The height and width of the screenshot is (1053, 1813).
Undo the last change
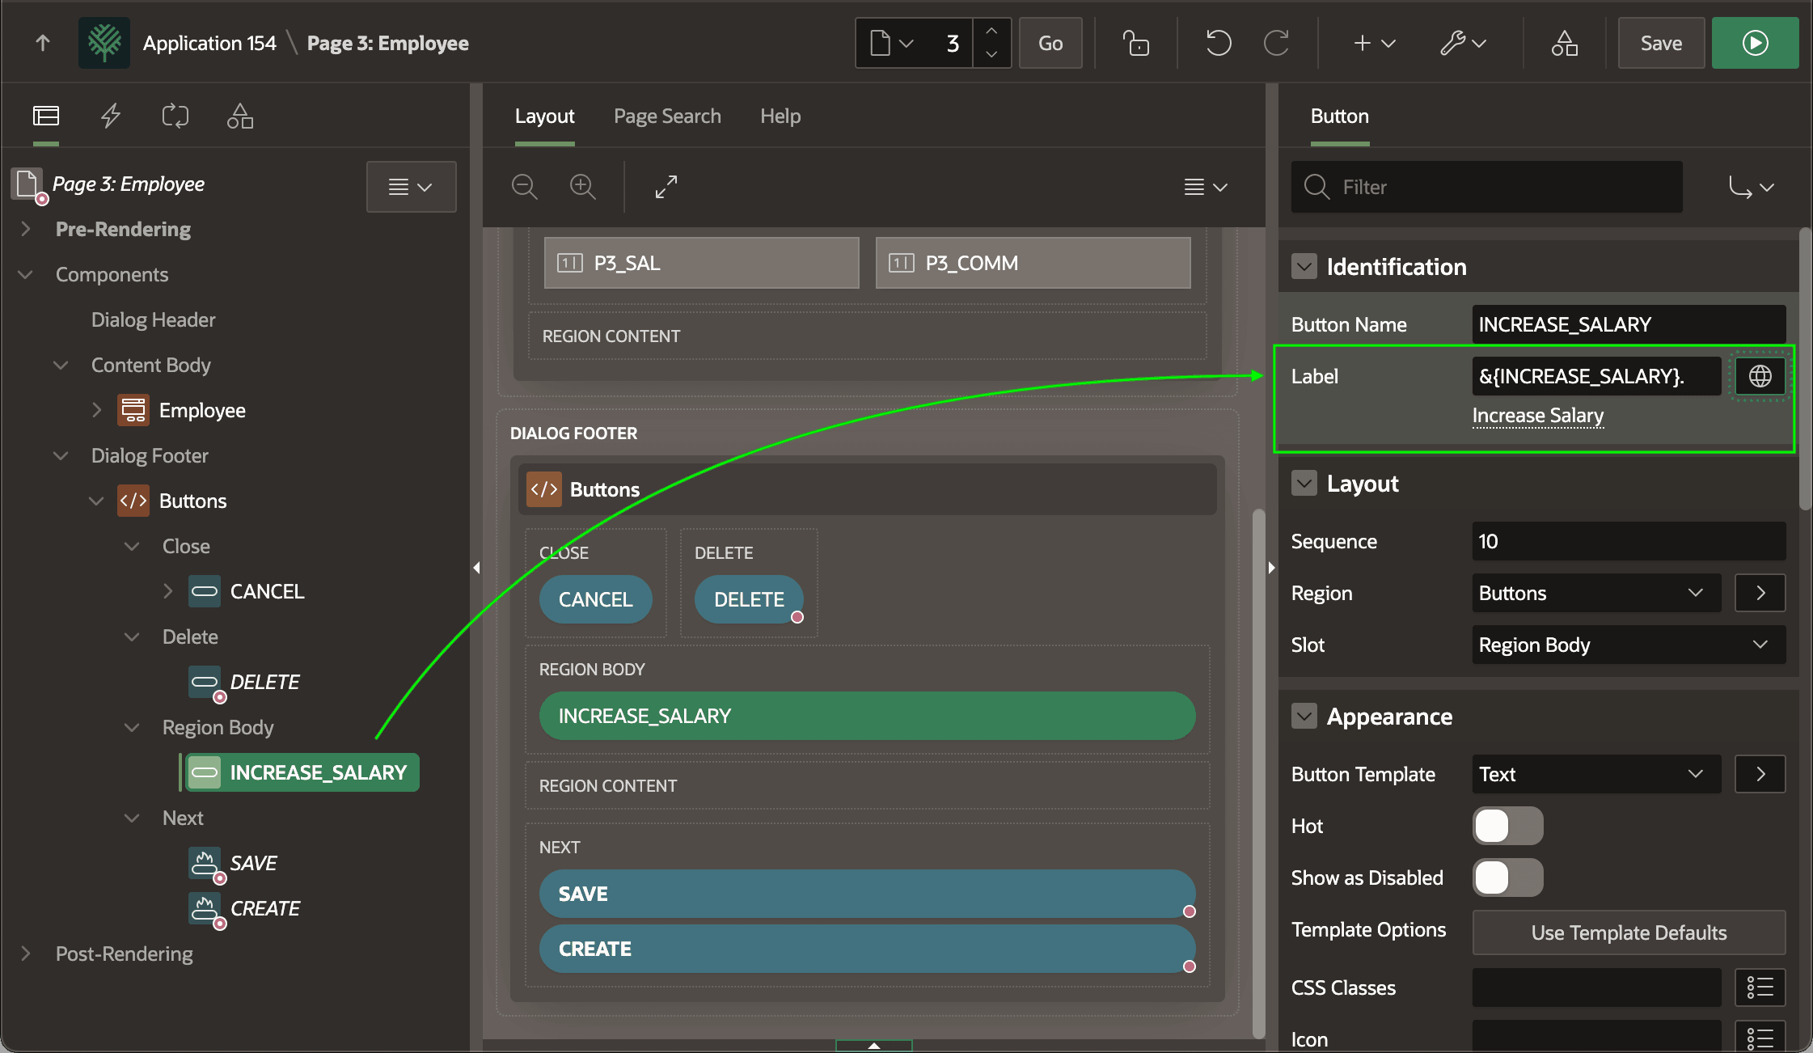point(1218,43)
